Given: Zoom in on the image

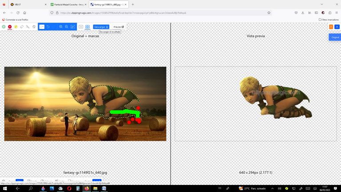Looking at the screenshot, I should [x=61, y=27].
